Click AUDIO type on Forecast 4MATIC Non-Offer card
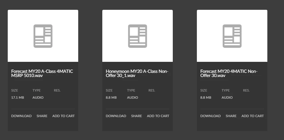The height and width of the screenshot is (140, 284). pyautogui.click(x=227, y=97)
